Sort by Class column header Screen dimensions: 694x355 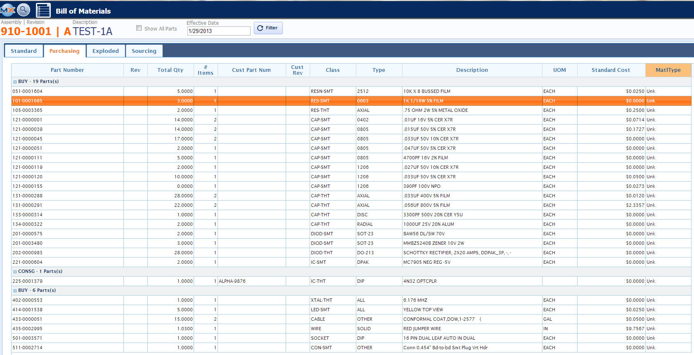[x=333, y=70]
